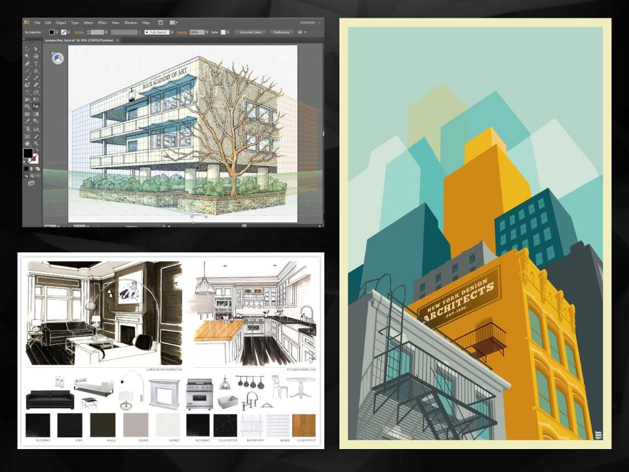The height and width of the screenshot is (472, 629).
Task: Select the Pencil tool
Action: pyautogui.click(x=36, y=78)
